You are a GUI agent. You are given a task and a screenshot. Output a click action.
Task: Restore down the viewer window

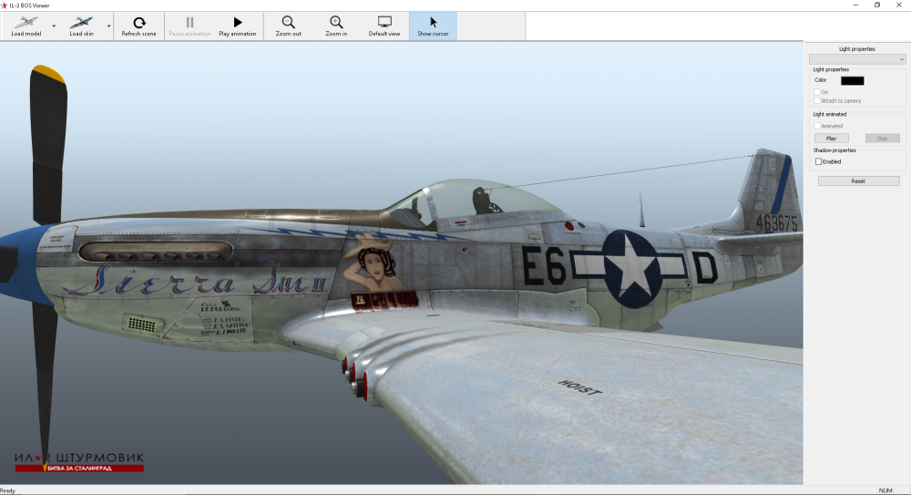pyautogui.click(x=877, y=5)
